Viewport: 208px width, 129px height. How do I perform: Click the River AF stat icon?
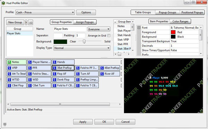click(x=102, y=74)
